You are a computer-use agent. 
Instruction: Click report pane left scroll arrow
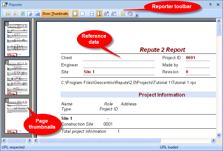[36, 140]
